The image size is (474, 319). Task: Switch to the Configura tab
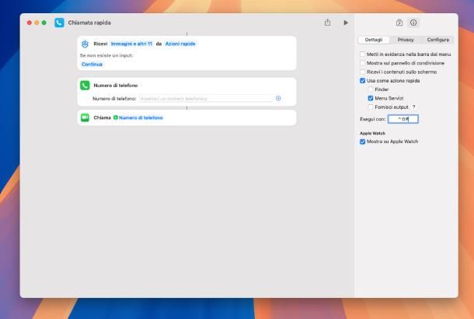tap(437, 40)
